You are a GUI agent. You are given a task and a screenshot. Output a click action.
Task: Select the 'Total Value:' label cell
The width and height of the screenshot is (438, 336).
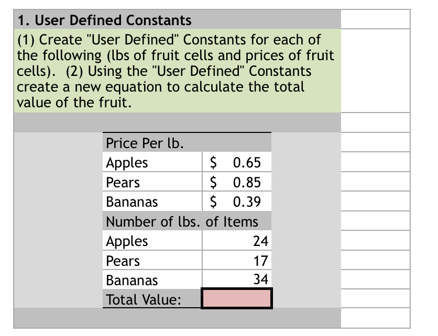point(152,299)
